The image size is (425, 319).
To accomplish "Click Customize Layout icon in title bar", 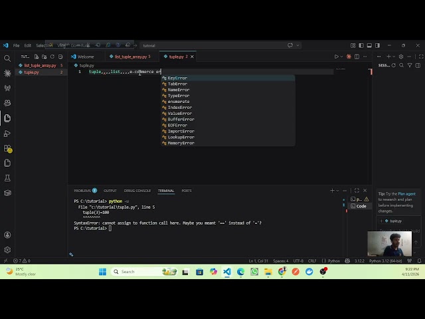I will (x=353, y=46).
